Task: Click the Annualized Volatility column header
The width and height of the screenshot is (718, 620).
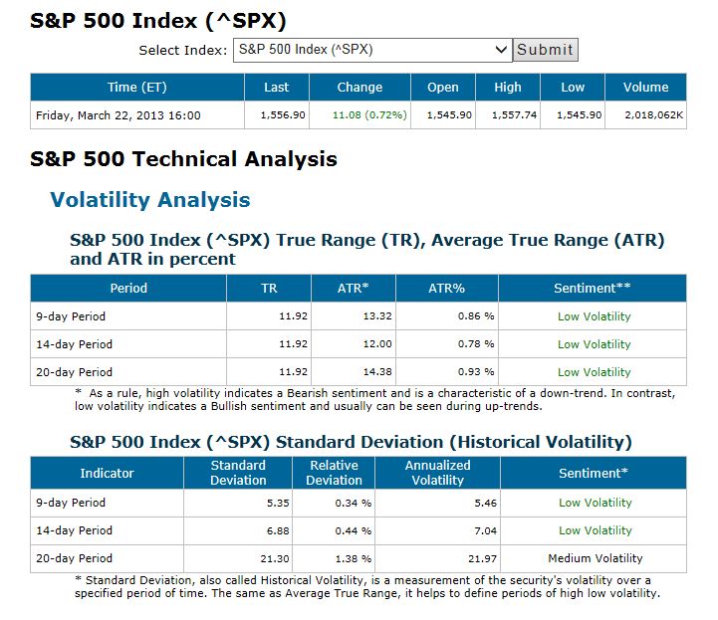Action: click(x=438, y=473)
